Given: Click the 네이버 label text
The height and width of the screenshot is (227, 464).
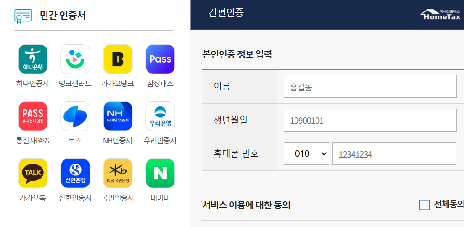Looking at the screenshot, I should 160,198.
